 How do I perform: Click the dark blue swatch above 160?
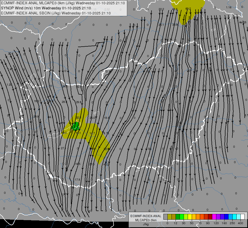[226, 217]
